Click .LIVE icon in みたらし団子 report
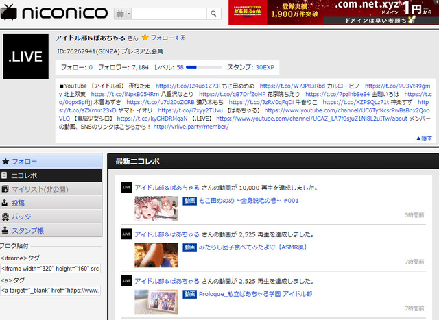439x320 pixels. click(x=126, y=234)
